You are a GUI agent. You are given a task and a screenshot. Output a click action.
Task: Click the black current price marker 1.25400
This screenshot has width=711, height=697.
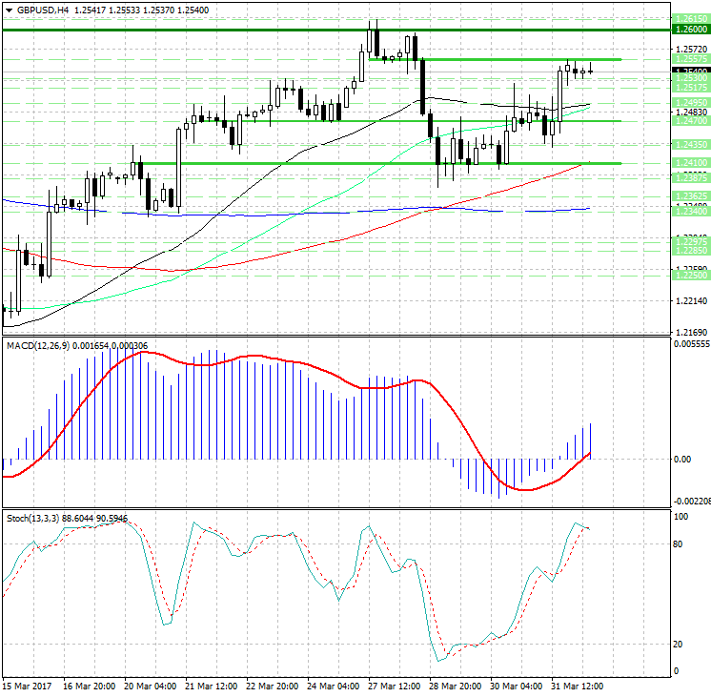(690, 72)
